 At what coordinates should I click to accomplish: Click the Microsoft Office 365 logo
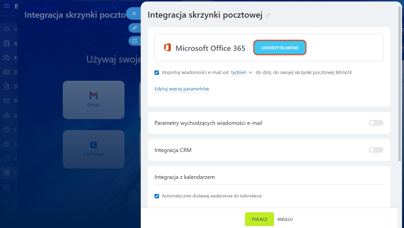(x=167, y=47)
